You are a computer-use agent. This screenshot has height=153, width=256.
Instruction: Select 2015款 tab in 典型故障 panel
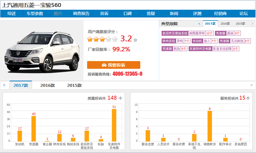point(240,24)
